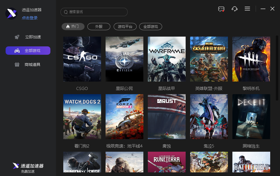This screenshot has width=280, height=176.
Task: Select the League of Legends cover
Action: pos(209,59)
